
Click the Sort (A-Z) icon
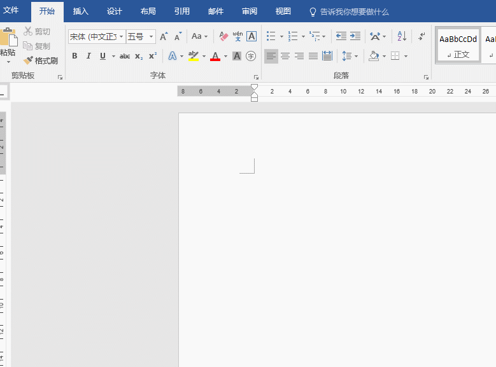coord(402,37)
